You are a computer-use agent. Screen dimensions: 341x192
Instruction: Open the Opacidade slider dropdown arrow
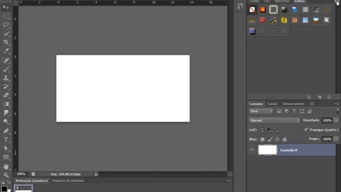pos(336,121)
